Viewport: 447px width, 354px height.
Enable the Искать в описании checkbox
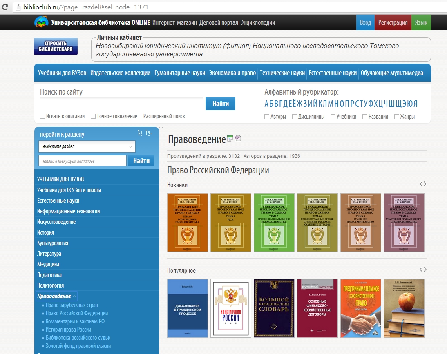click(x=42, y=117)
